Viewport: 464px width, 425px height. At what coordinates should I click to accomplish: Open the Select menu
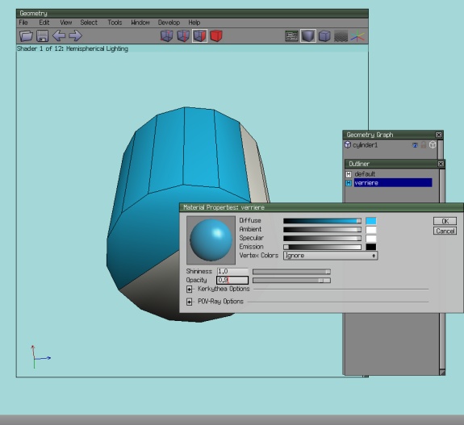89,23
